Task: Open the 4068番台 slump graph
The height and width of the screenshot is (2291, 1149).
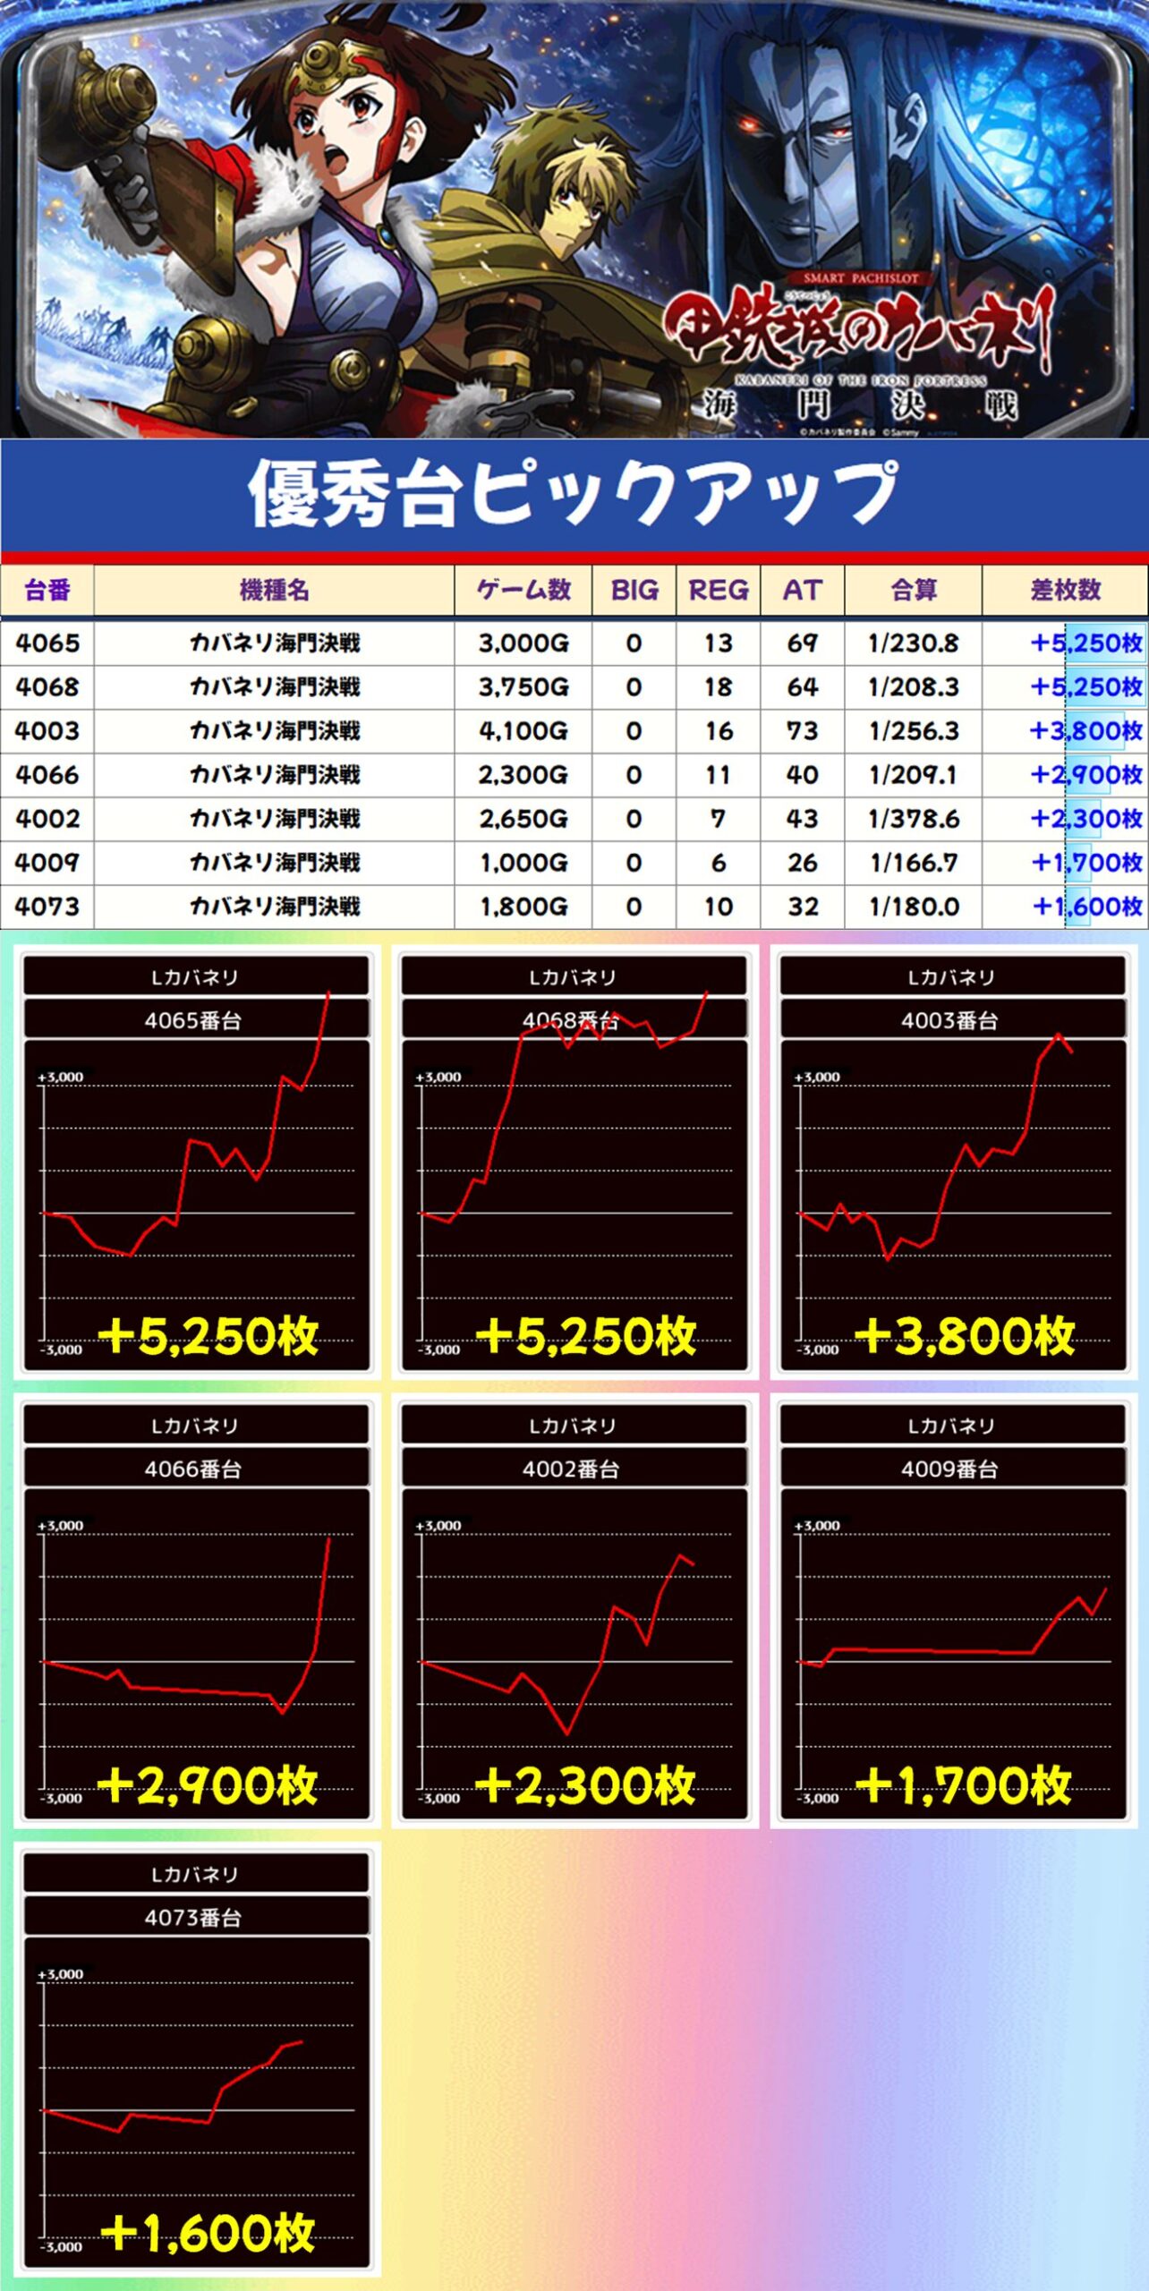Action: click(574, 1163)
